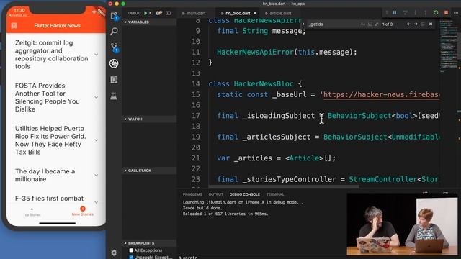
Task: Expand Utilities Helped Puerto Rico article
Action: coord(97,140)
